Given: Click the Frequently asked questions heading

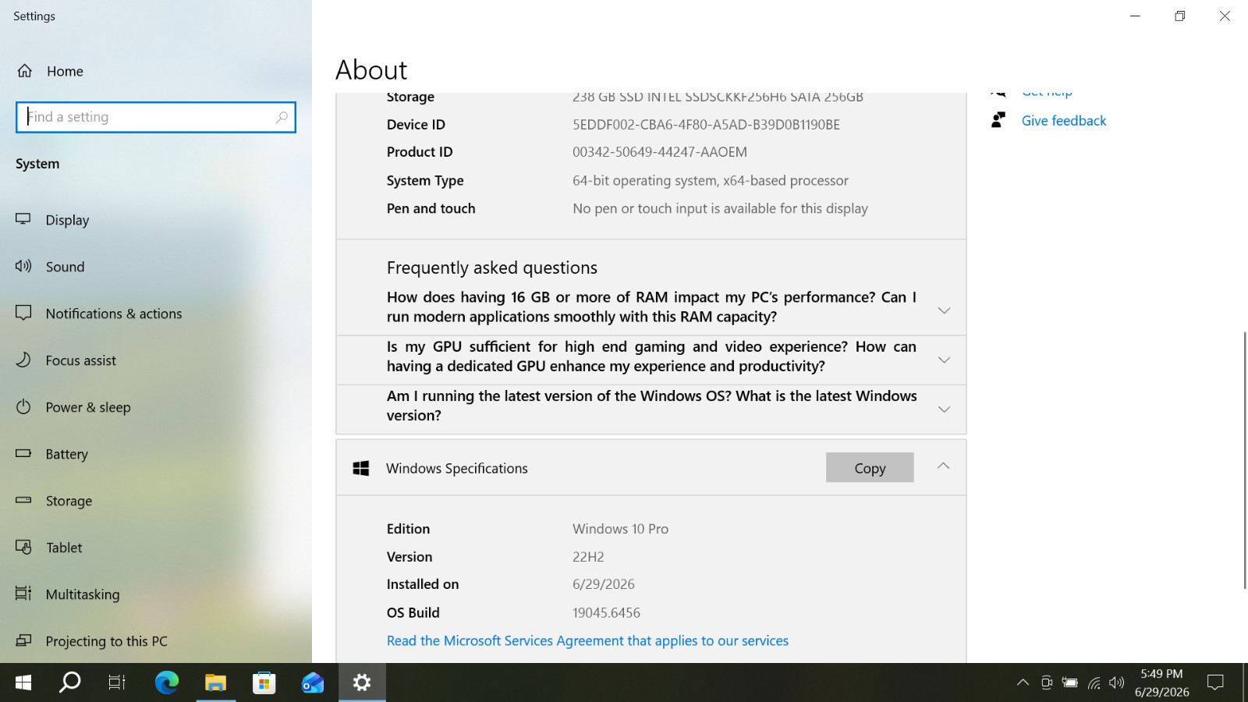Looking at the screenshot, I should click(x=492, y=268).
